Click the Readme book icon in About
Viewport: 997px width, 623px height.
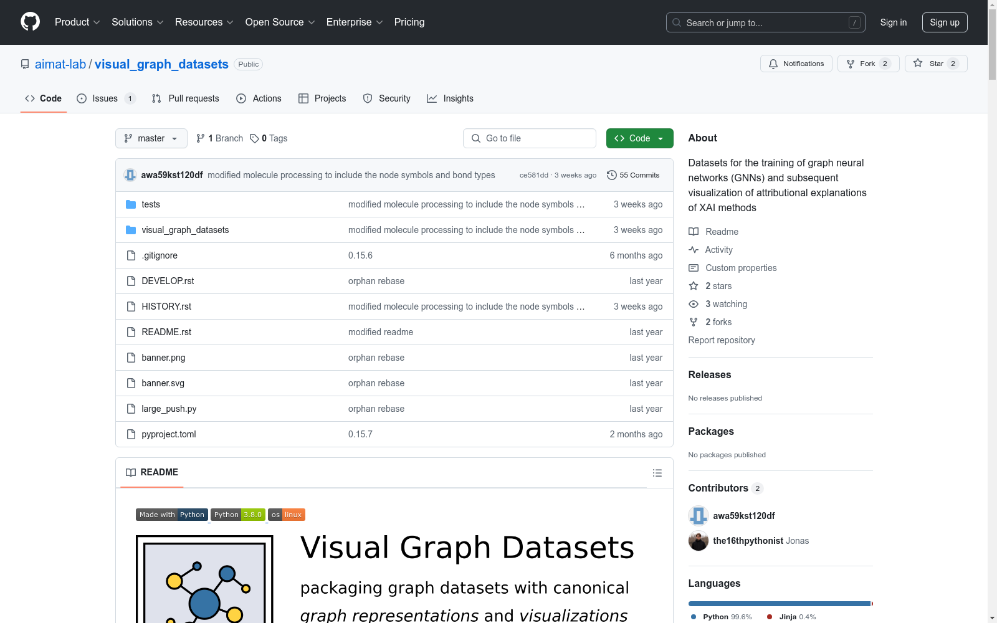tap(694, 232)
